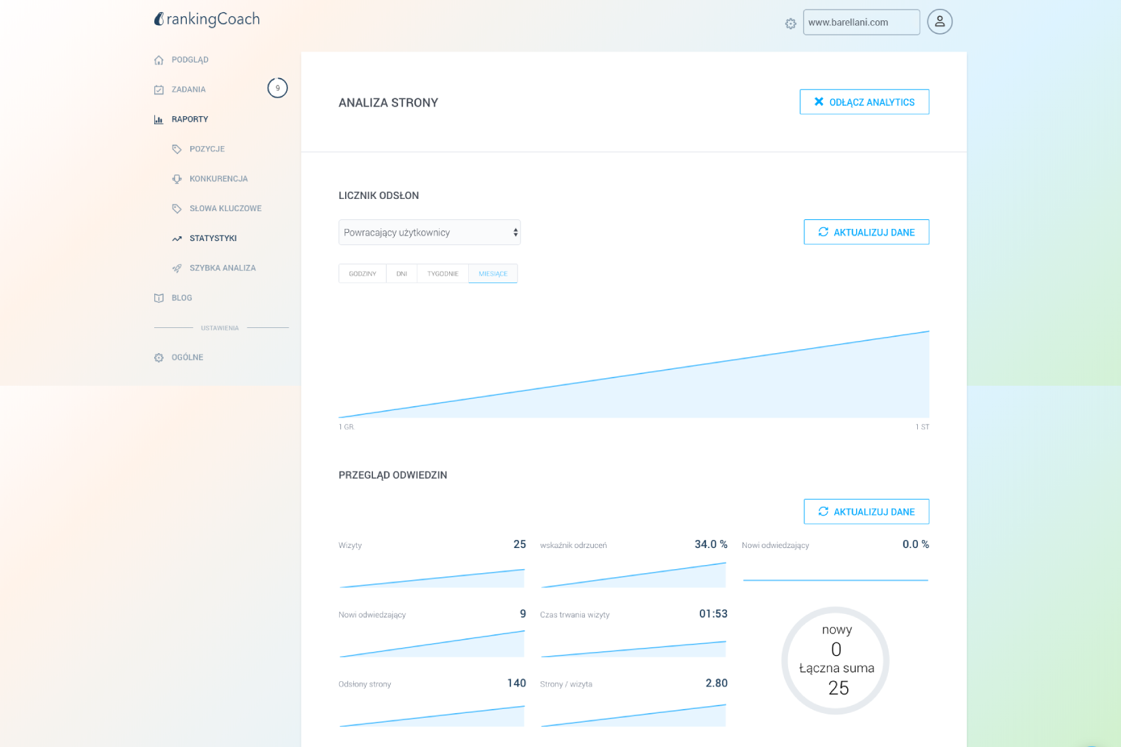Open Słowa Kluczowe in the sidebar
This screenshot has height=747, width=1121.
coord(225,208)
